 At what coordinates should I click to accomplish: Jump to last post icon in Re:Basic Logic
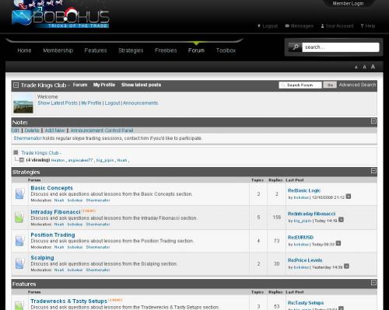pyautogui.click(x=349, y=197)
